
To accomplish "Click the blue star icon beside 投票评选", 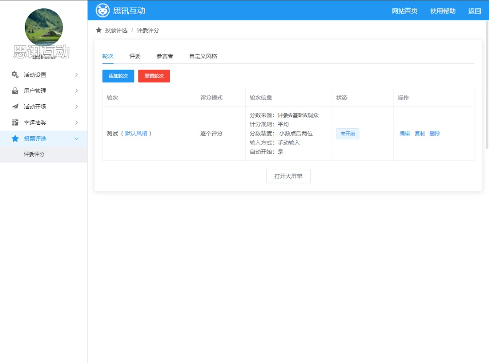I will coord(15,138).
